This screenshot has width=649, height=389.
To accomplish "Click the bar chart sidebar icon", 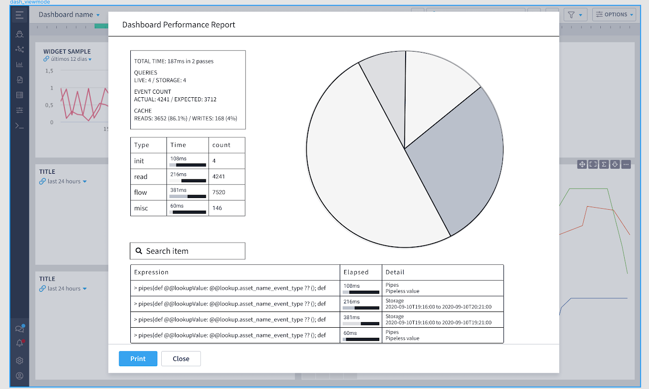I will pos(19,64).
